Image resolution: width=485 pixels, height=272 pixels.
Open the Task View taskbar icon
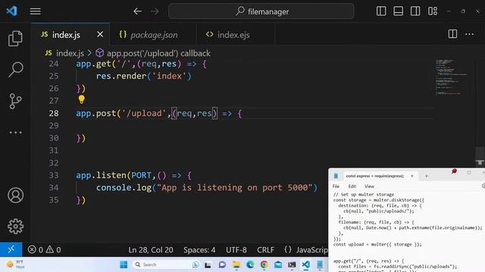208,265
